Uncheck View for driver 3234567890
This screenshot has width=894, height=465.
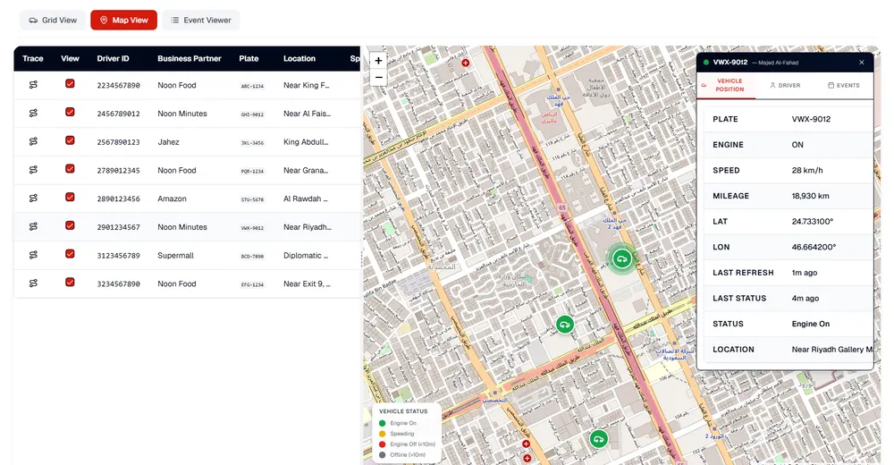coord(70,282)
